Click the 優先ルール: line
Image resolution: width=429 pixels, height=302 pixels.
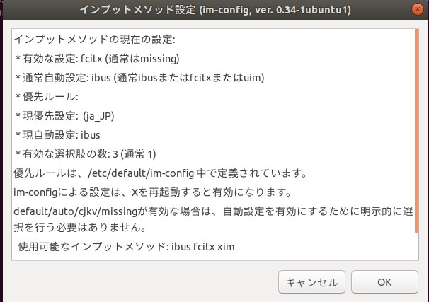(x=47, y=97)
